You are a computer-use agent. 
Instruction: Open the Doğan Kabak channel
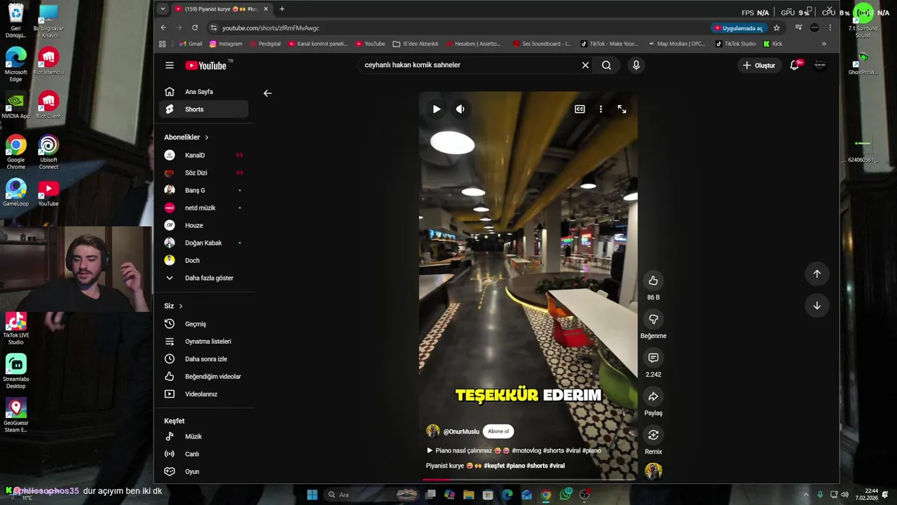point(204,243)
